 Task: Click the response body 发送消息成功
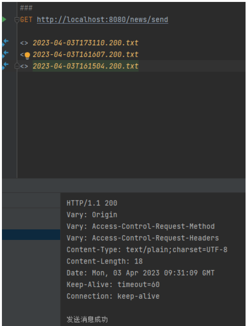(87, 320)
